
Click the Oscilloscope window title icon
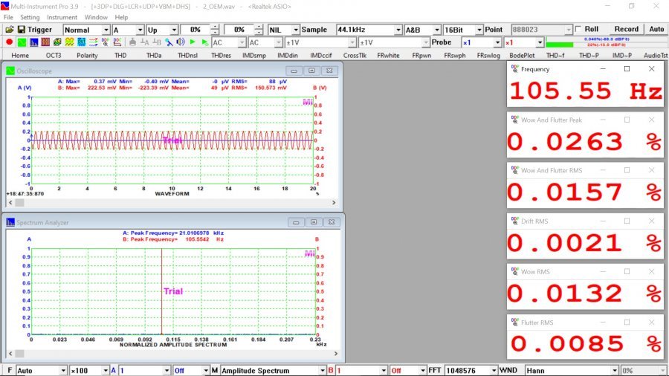(x=10, y=71)
